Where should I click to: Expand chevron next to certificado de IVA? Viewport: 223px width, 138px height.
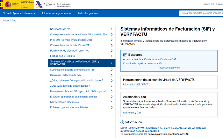tap(112, 75)
